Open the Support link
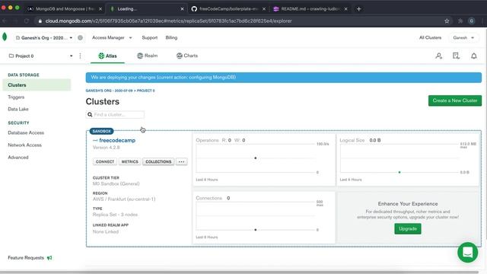Viewport: 487px width, 274px height. pos(150,37)
